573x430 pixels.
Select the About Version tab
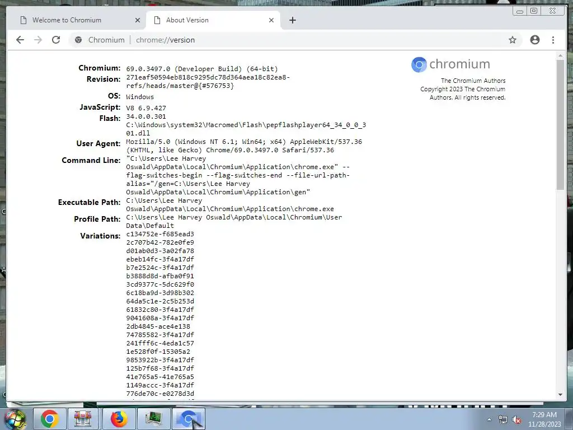[x=213, y=20]
